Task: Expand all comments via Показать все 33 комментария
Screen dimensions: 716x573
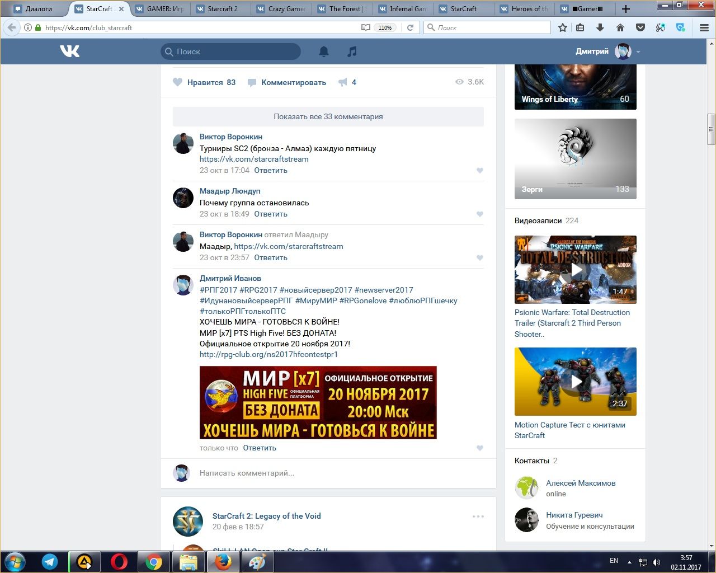Action: 328,116
